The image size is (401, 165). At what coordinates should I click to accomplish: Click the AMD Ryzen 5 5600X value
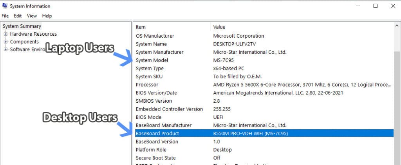(302, 85)
